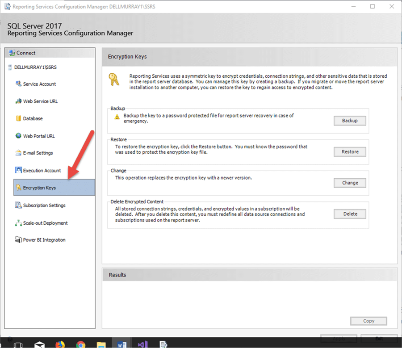Click the Web Service URL icon

click(18, 101)
